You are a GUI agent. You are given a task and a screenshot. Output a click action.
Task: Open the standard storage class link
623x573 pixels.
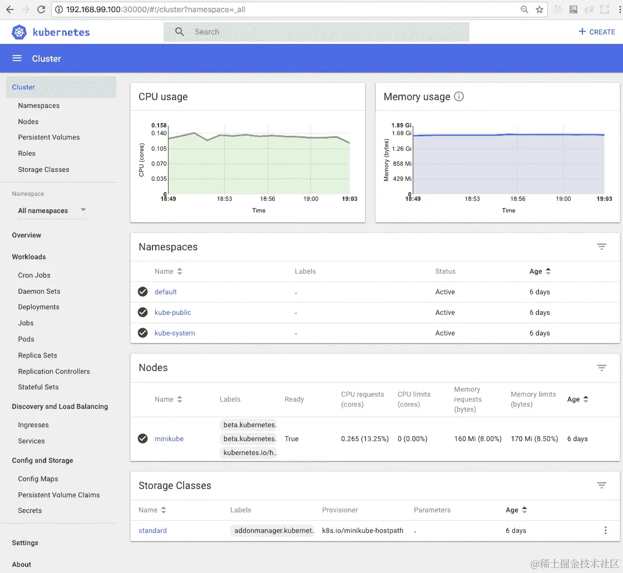click(x=152, y=531)
